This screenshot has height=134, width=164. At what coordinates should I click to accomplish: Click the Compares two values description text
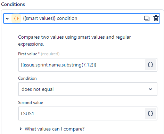(x=74, y=40)
